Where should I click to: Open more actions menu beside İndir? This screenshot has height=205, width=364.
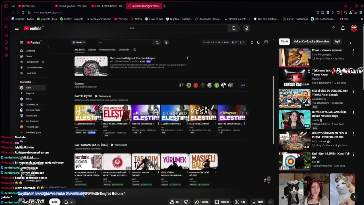pos(271,202)
